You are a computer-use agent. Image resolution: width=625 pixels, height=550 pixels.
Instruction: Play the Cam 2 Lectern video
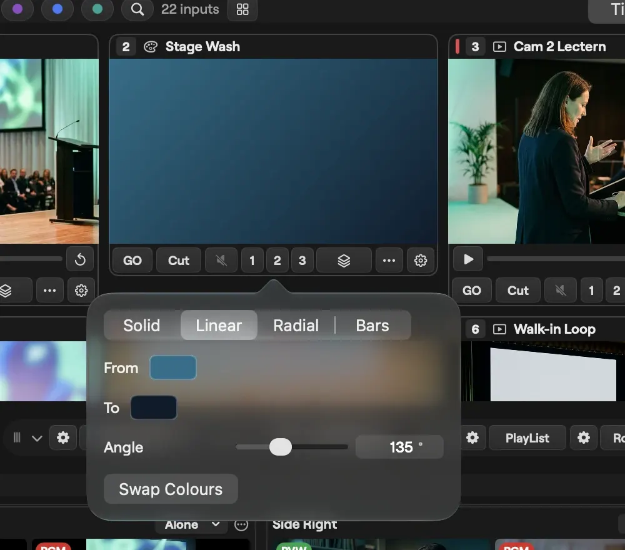468,259
